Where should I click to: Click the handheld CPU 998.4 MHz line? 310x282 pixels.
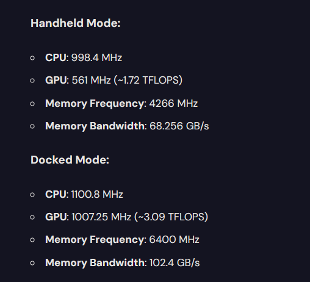tap(84, 57)
